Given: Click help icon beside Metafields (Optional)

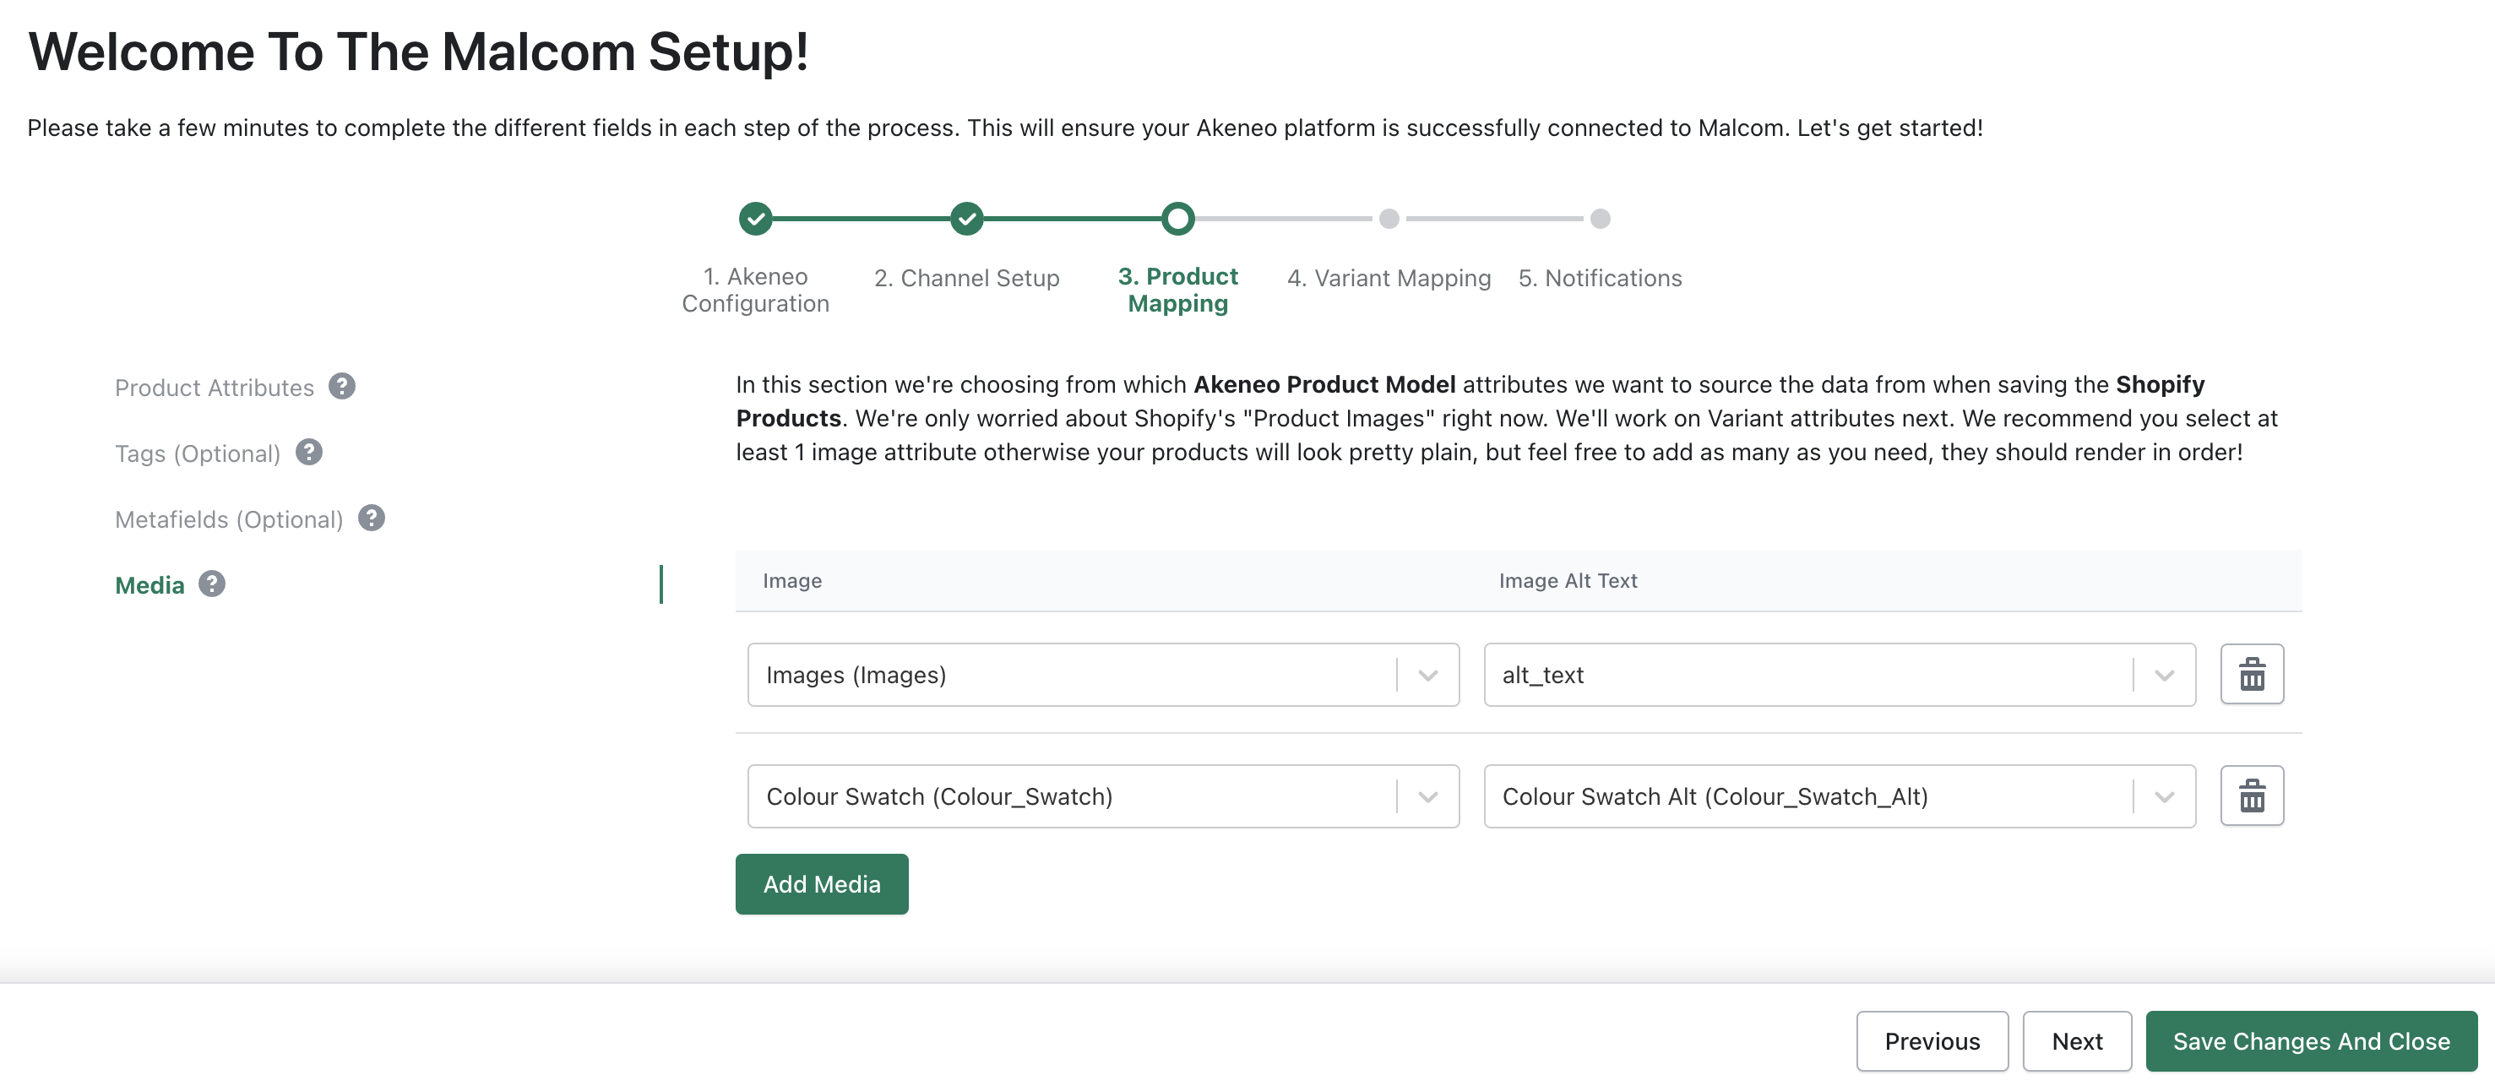Looking at the screenshot, I should click(371, 519).
